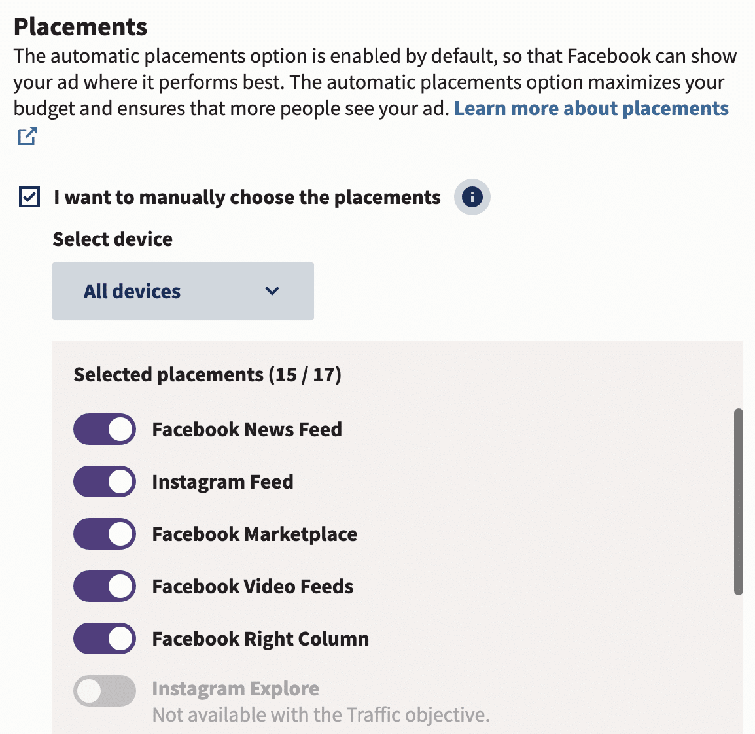This screenshot has width=755, height=734.
Task: Click the info icon beside manual placements checkbox
Action: [x=471, y=197]
